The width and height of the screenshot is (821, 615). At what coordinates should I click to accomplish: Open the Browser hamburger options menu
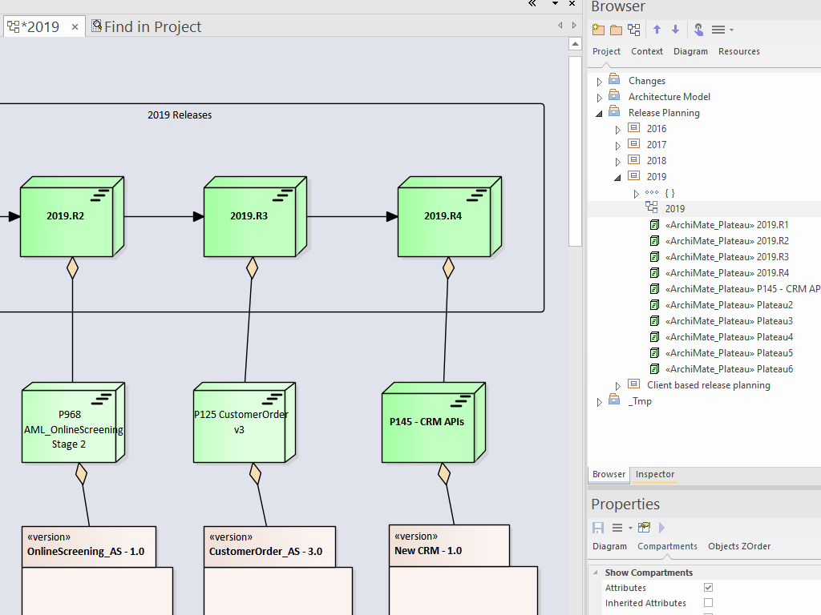click(x=722, y=30)
